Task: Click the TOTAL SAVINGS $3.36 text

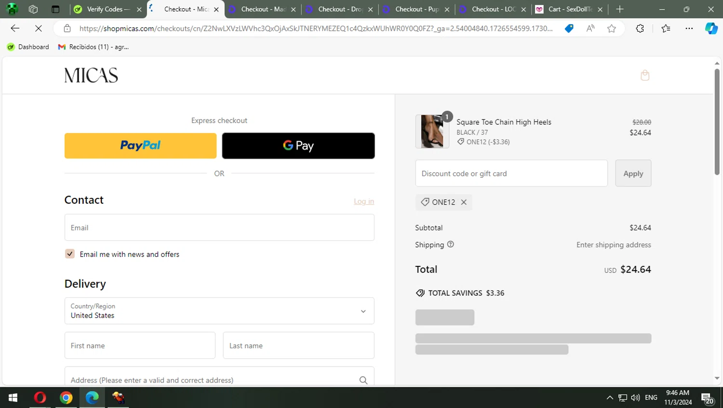Action: coord(466,293)
